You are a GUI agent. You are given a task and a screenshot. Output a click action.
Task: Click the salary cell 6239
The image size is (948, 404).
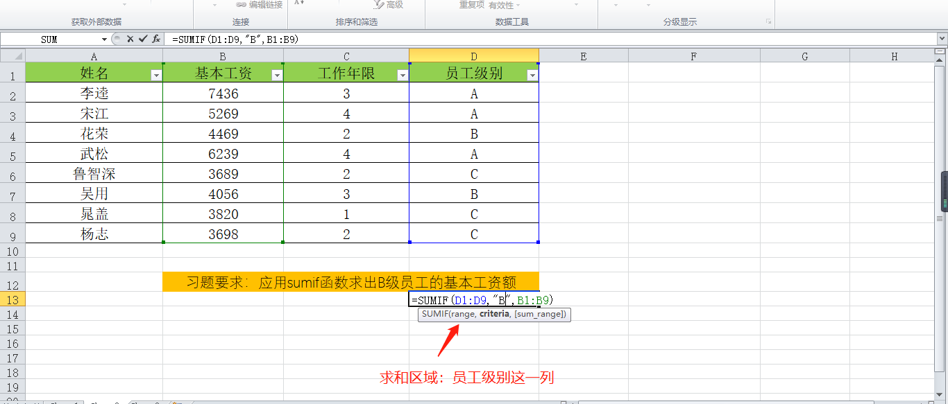(x=223, y=153)
